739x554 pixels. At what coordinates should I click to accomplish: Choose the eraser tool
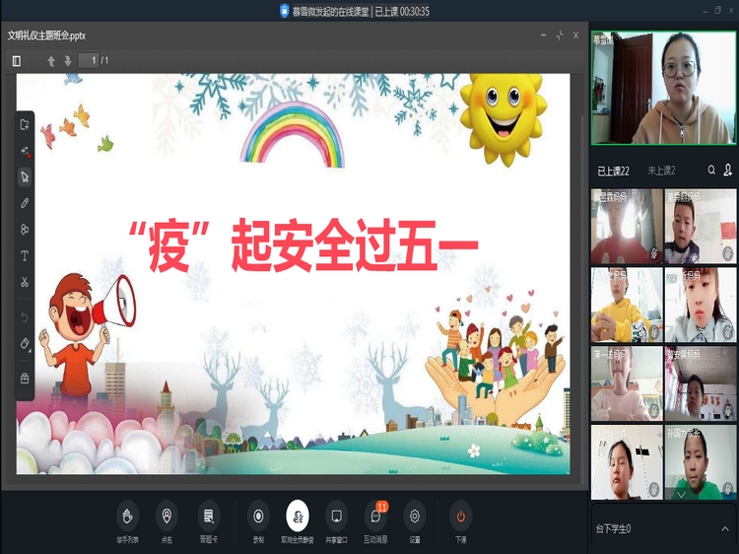(x=25, y=343)
